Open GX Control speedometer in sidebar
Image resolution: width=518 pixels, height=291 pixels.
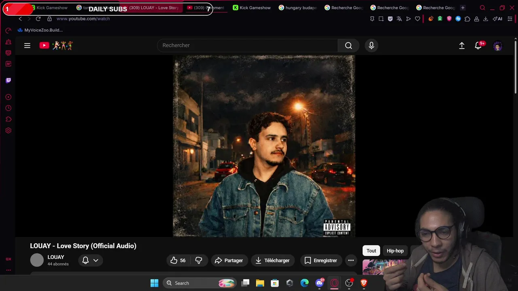[x=8, y=31]
